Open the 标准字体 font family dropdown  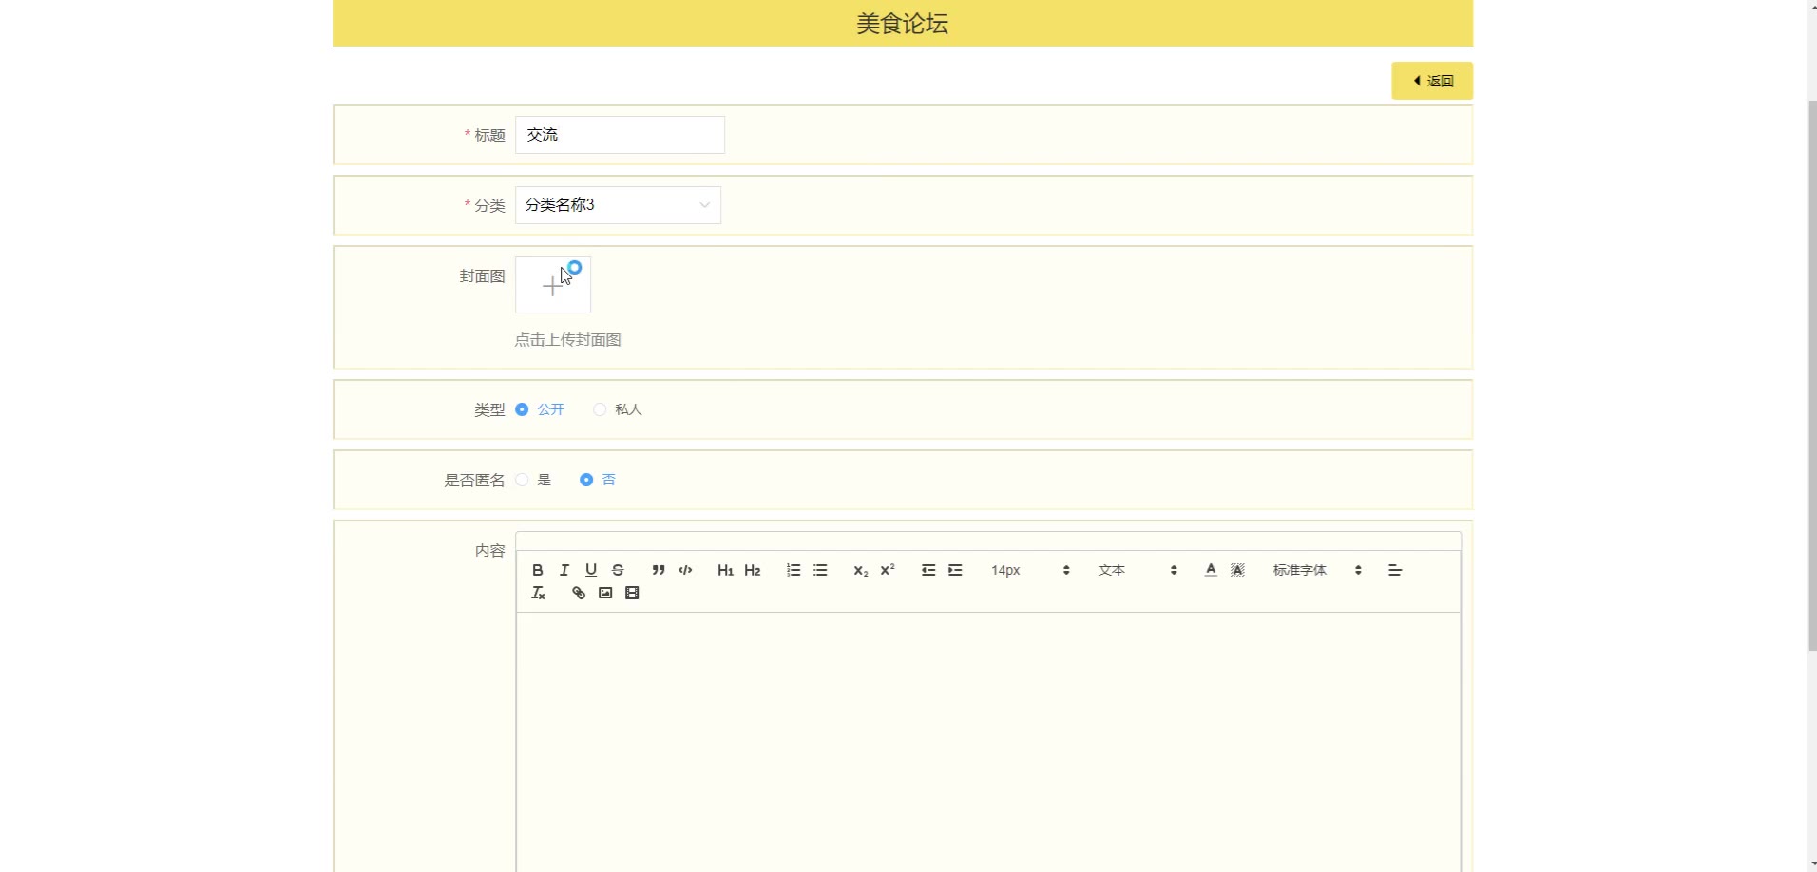1317,570
